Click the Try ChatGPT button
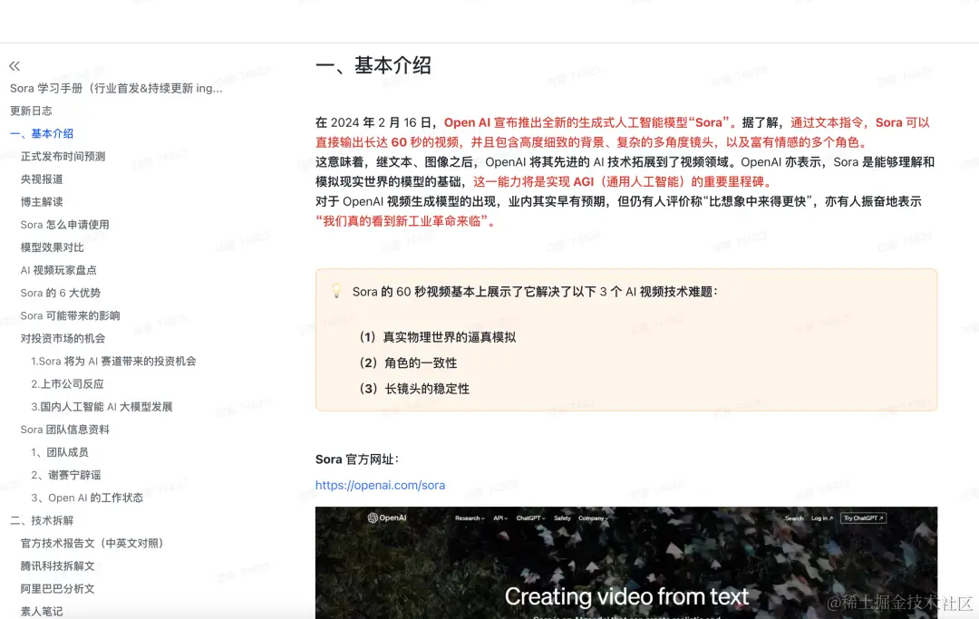The image size is (979, 619). click(862, 518)
